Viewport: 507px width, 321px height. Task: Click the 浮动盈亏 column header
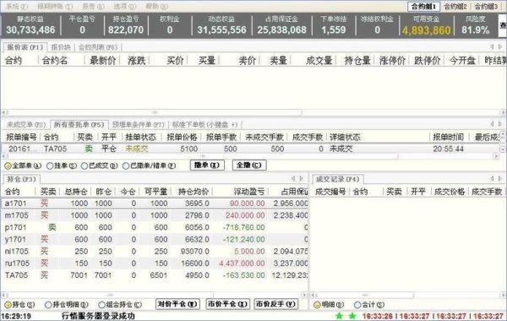[249, 192]
